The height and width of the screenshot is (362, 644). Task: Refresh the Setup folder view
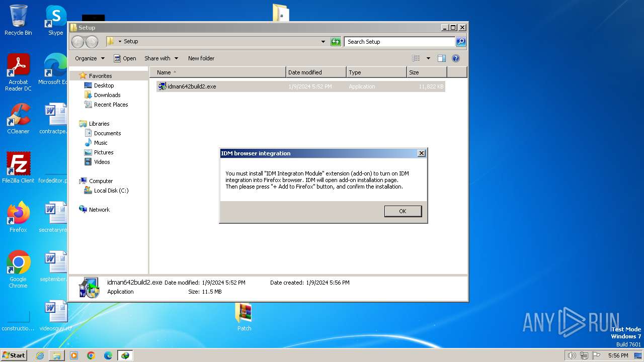[x=336, y=42]
